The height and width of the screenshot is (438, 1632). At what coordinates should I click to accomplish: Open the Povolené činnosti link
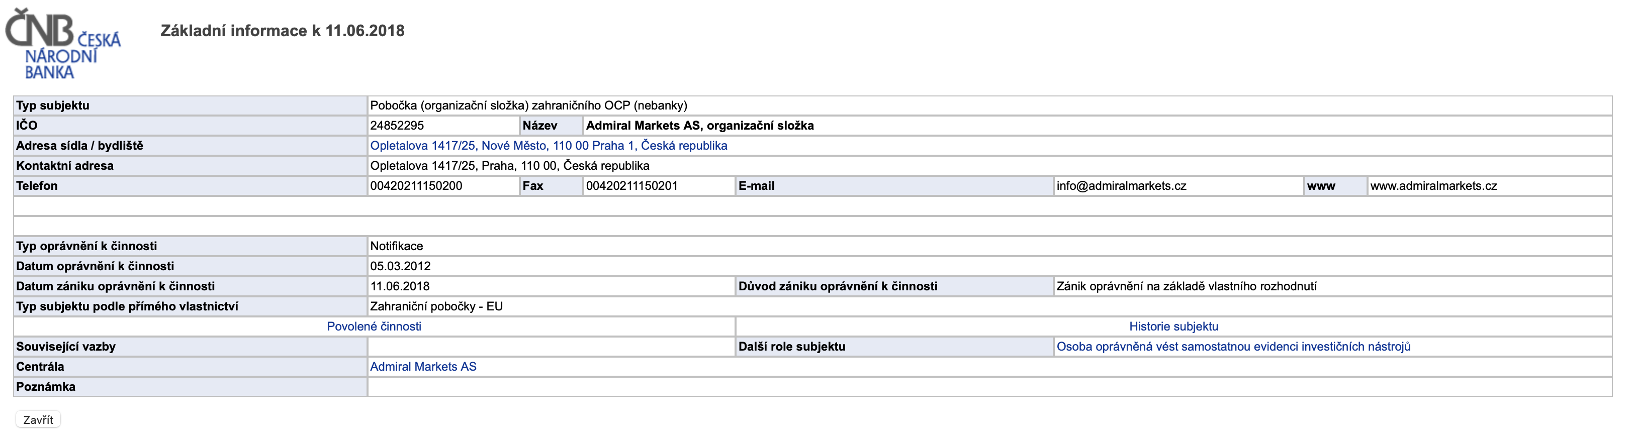(374, 326)
